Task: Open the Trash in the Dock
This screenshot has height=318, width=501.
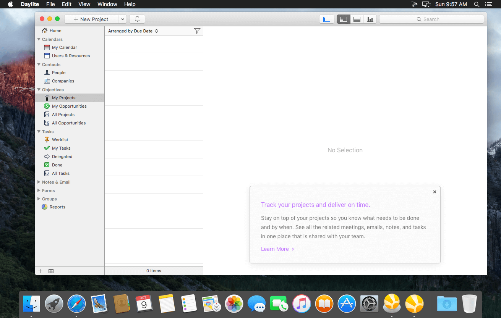Action: [469, 304]
